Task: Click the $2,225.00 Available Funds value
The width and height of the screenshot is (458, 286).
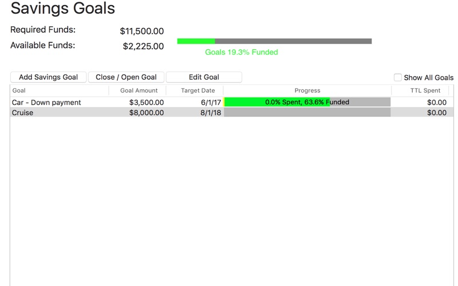Action: coord(143,46)
